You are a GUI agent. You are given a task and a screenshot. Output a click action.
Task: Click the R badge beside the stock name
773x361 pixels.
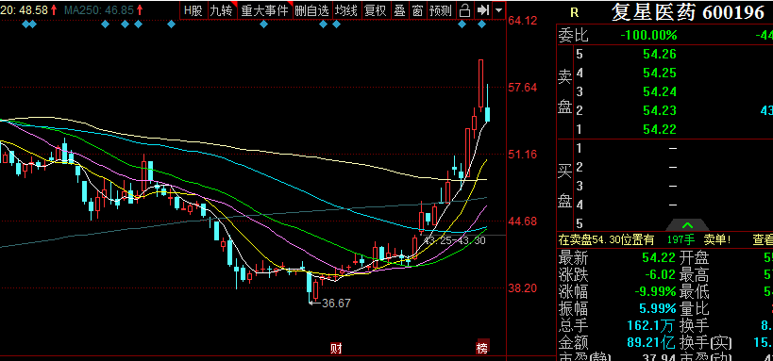(x=574, y=12)
